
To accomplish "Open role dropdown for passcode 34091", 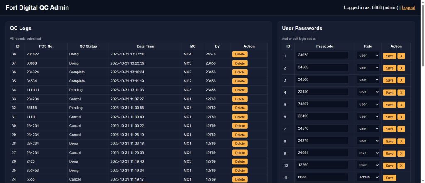I will pyautogui.click(x=368, y=153).
